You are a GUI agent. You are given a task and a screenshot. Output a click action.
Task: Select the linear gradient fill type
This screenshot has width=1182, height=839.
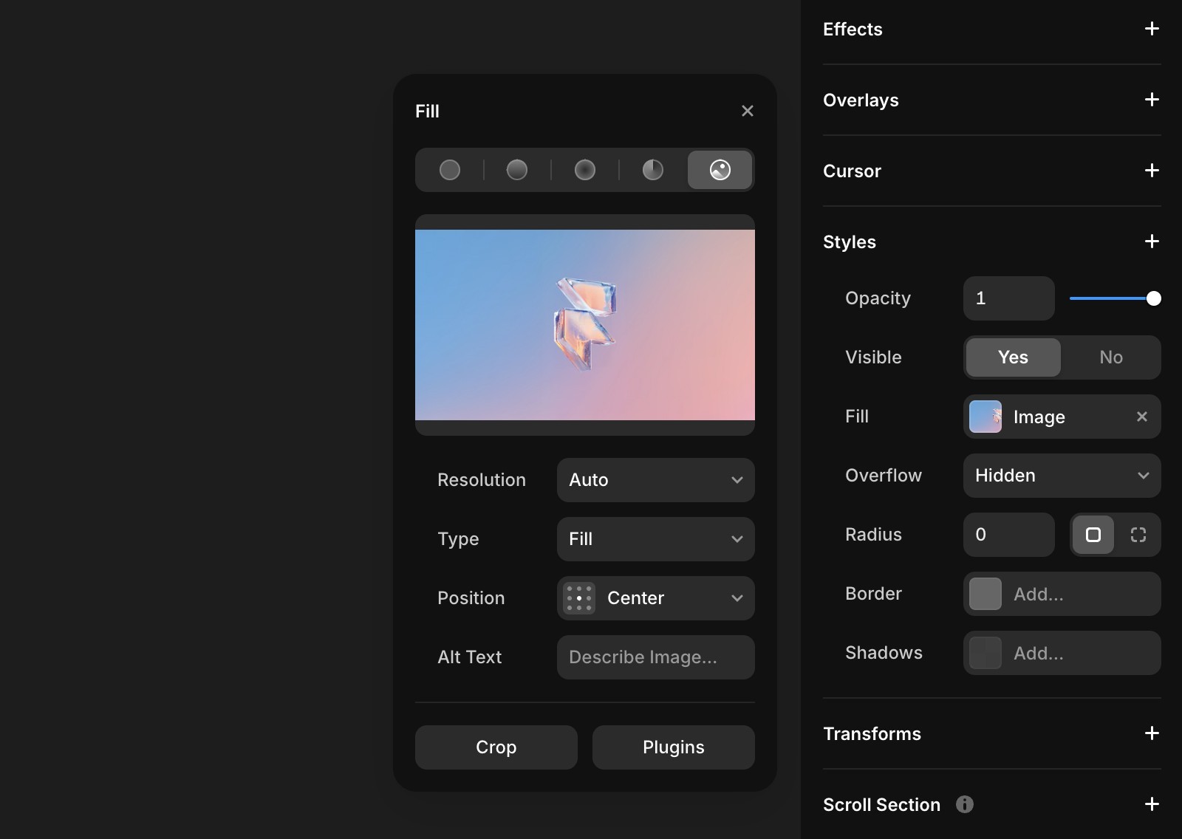(x=517, y=170)
